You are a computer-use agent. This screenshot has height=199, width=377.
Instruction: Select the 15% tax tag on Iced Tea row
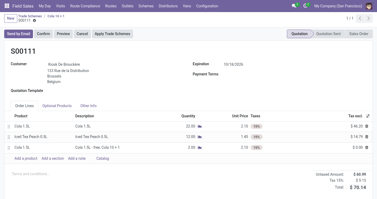[x=256, y=137]
